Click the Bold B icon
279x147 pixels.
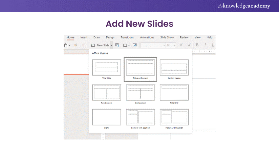coord(197,45)
